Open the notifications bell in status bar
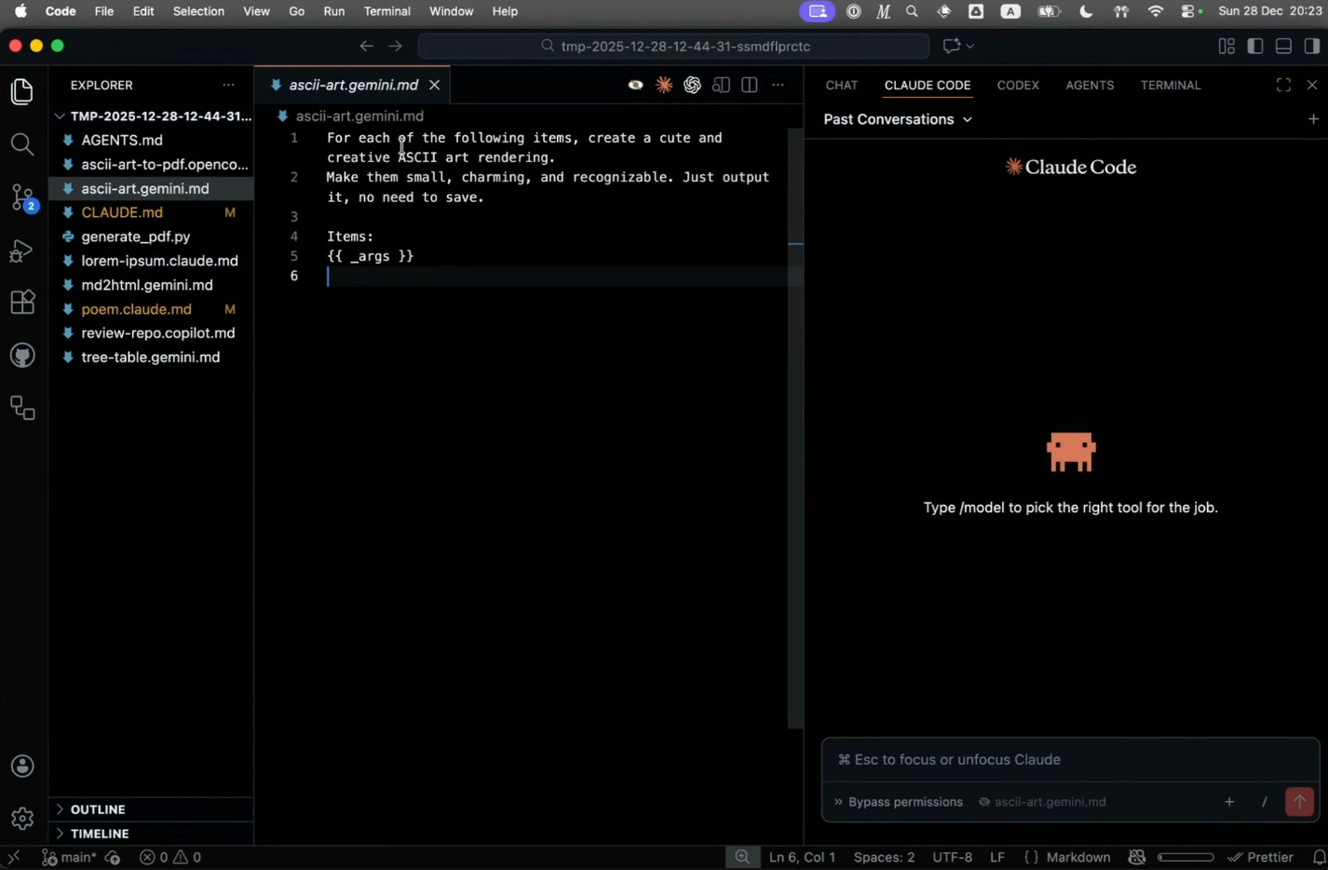This screenshot has width=1328, height=870. [1319, 857]
